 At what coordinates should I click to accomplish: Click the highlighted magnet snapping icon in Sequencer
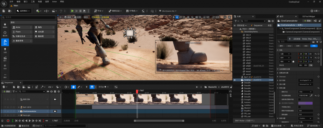(x=92, y=87)
